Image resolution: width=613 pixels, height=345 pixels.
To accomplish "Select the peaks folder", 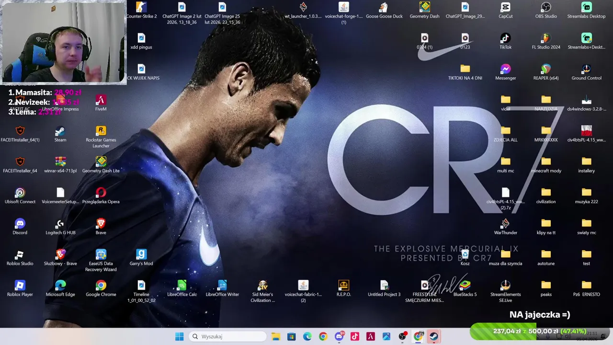I will (546, 288).
